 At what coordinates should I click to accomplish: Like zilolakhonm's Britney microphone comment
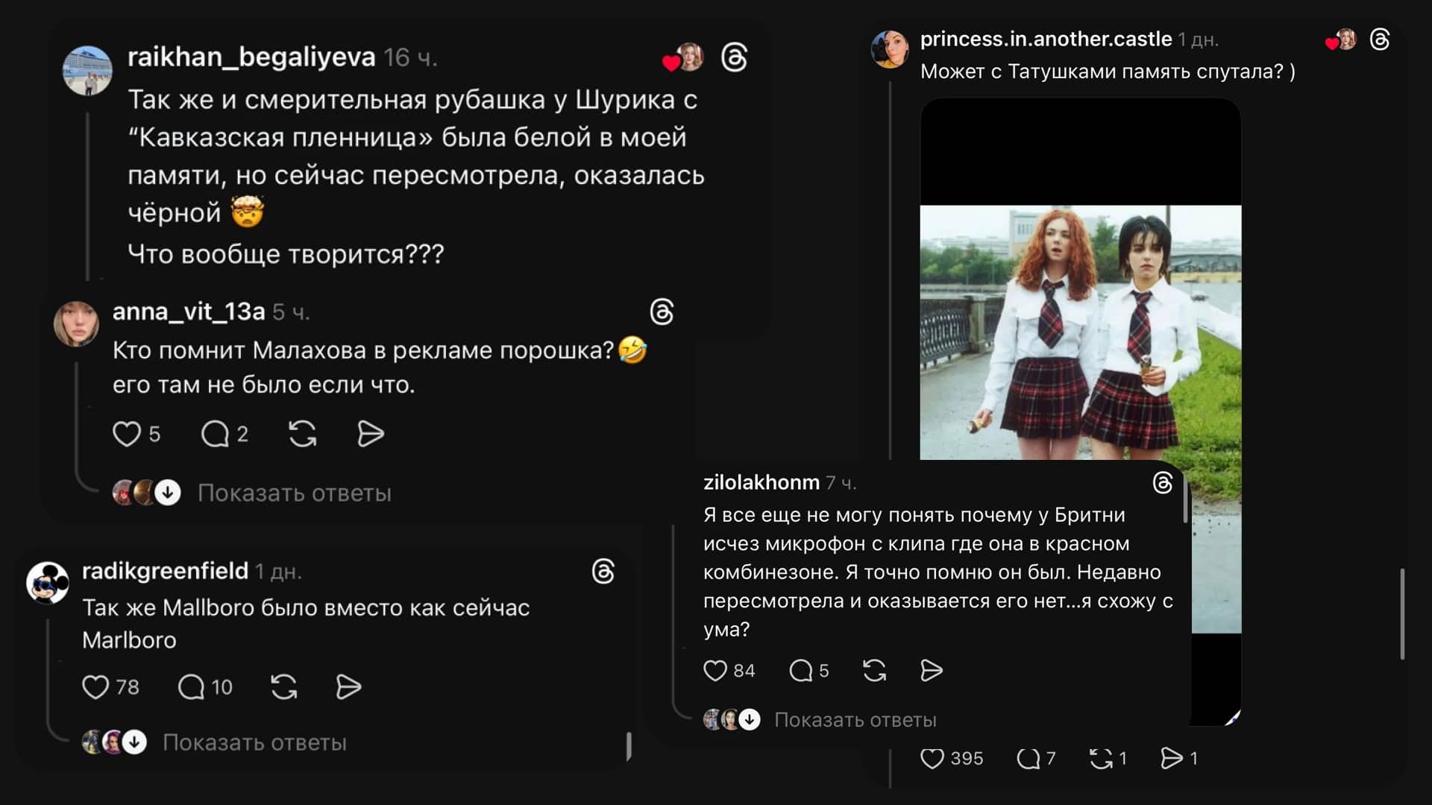(x=715, y=671)
